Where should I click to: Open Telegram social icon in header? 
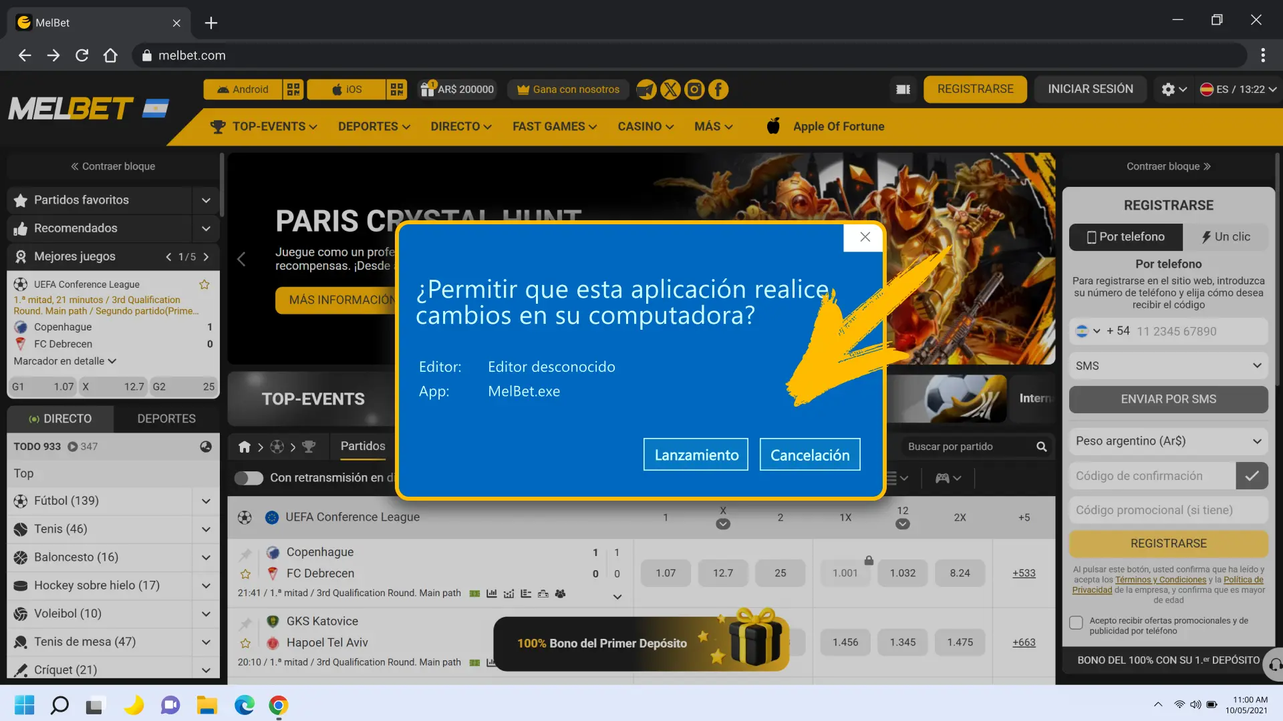point(646,89)
